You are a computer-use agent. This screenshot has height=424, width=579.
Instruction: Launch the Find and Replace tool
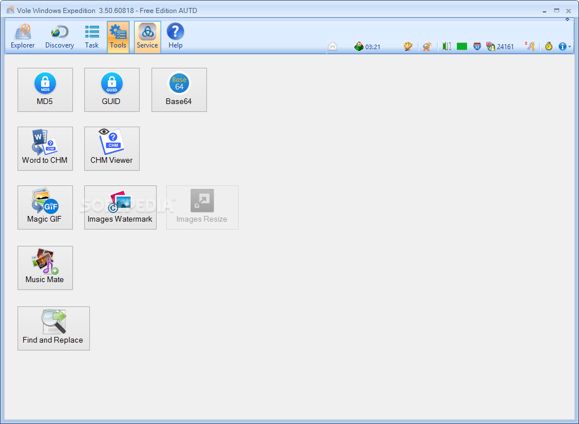coord(54,328)
